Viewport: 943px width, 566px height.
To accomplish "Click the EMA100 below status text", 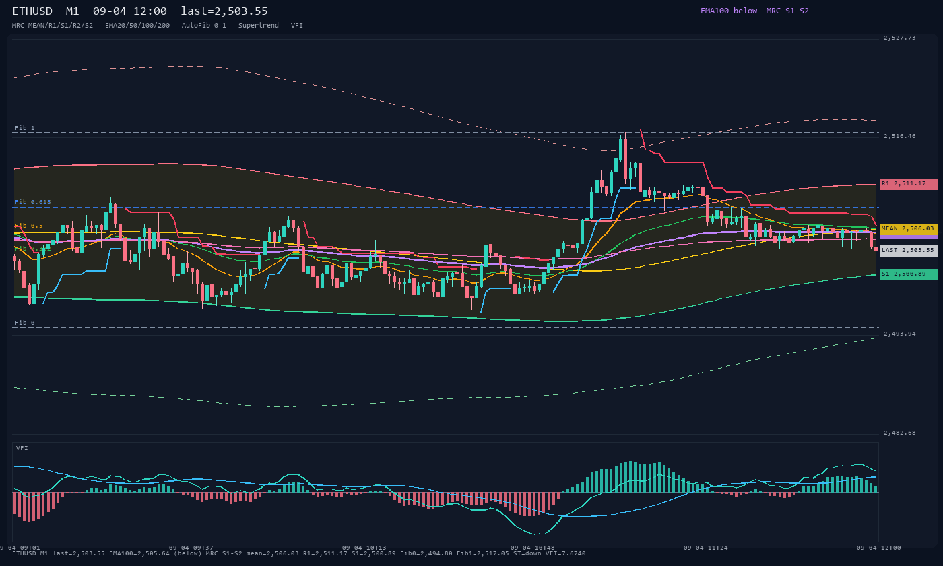I will (729, 11).
